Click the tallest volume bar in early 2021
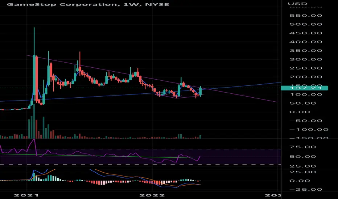The image size is (338, 199). pyautogui.click(x=34, y=122)
